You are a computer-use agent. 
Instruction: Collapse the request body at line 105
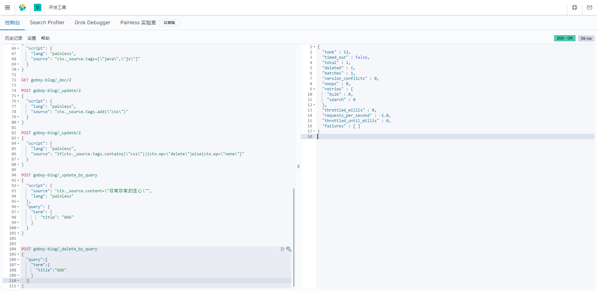(x=18, y=254)
